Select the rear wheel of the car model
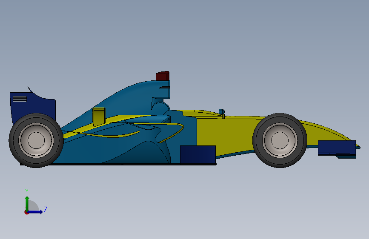The width and height of the screenshot is (369, 239). coord(36,140)
